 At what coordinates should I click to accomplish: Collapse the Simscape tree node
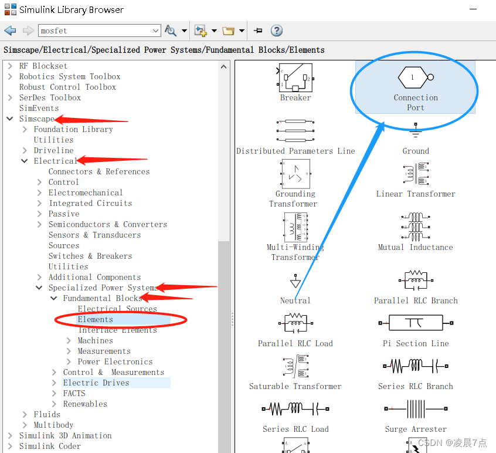[x=10, y=119]
